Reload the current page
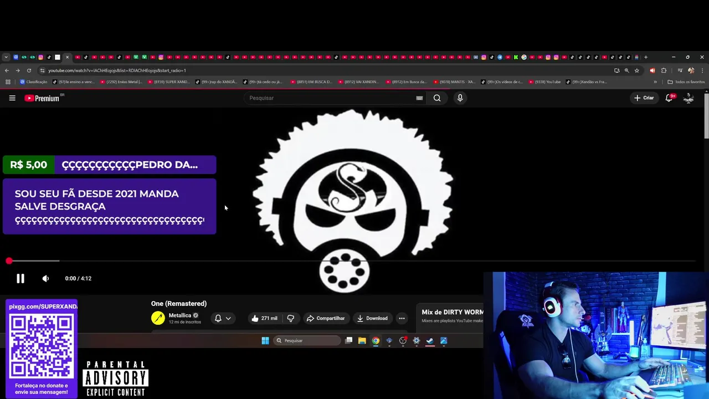 pos(29,70)
